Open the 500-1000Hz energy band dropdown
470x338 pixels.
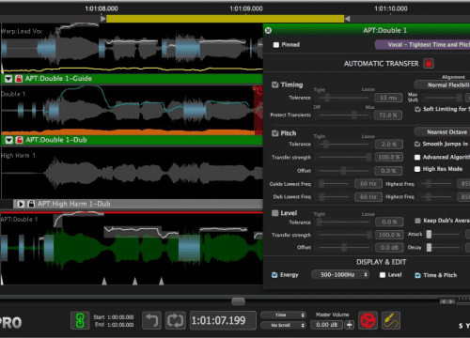pyautogui.click(x=340, y=275)
